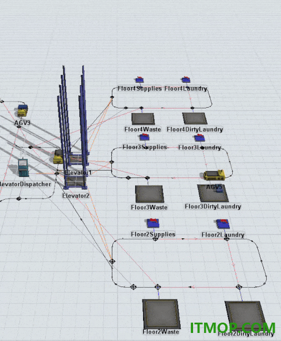Select the Floor3Laundry source object
Image resolution: width=281 pixels, height=341 pixels.
pyautogui.click(x=199, y=137)
